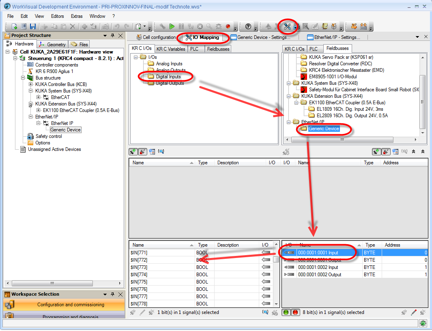
Task: Expand the KUKA Controller Bus (KCB) node
Action: [x=30, y=84]
